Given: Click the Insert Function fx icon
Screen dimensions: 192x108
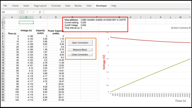Looking at the screenshot, I should (x=40, y=12).
